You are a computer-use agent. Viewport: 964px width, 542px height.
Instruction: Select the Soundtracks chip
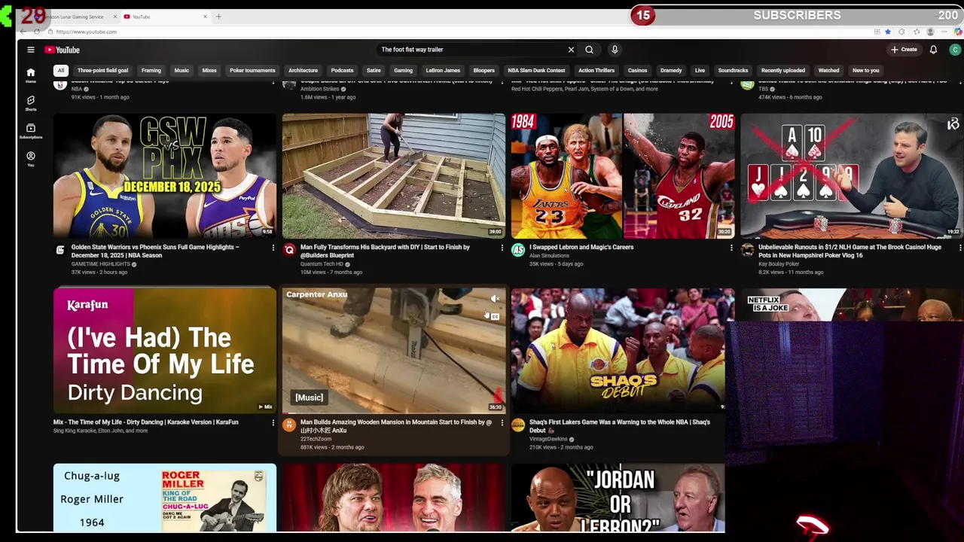tap(733, 71)
